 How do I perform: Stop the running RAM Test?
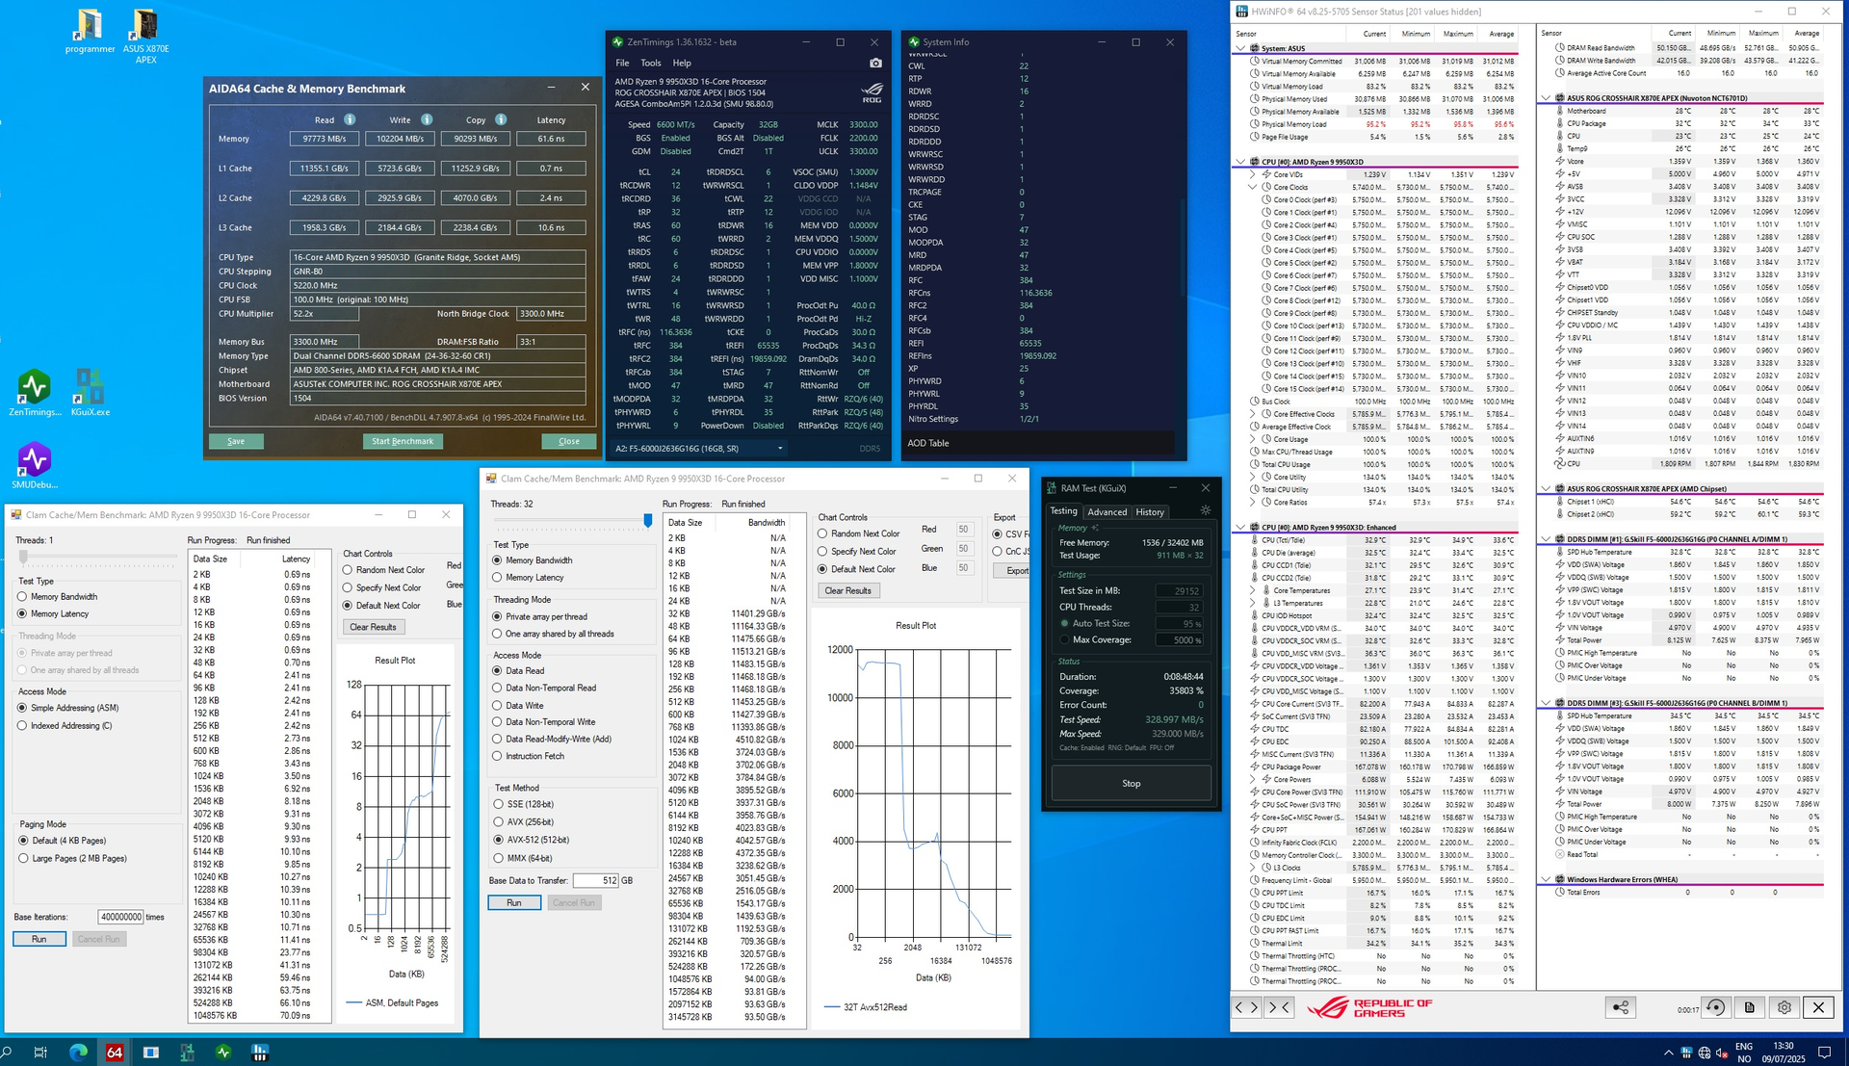coord(1131,783)
